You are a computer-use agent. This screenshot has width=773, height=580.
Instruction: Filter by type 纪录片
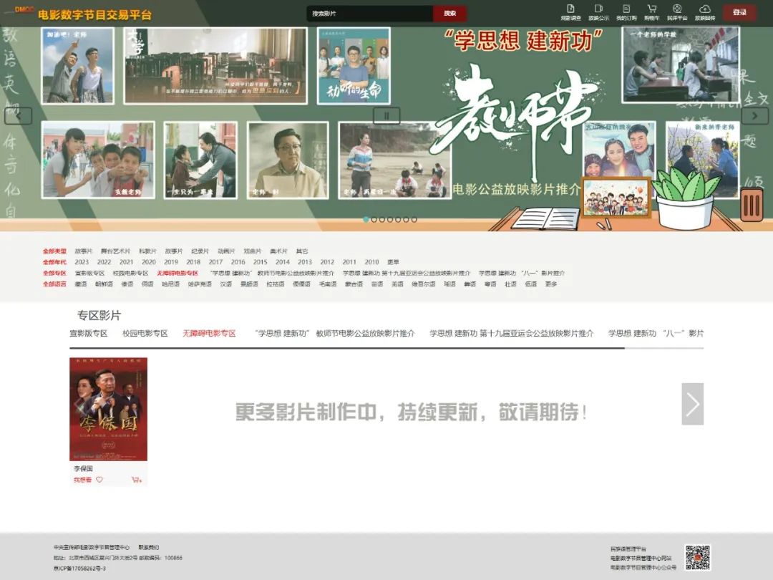click(x=200, y=251)
